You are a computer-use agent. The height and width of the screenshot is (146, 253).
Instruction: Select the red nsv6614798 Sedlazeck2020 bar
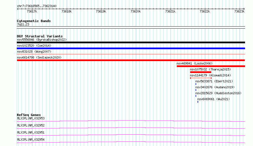click(131, 60)
